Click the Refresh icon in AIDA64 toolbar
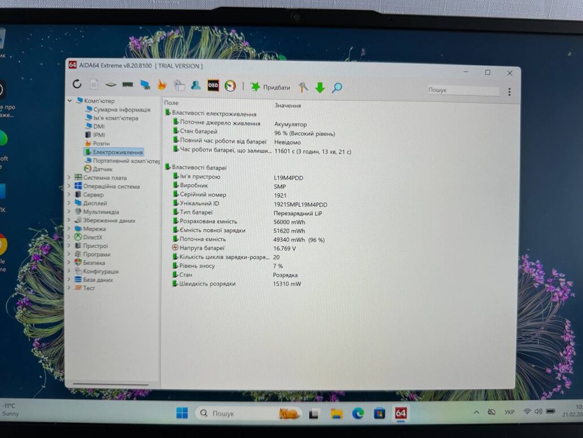Viewport: 583px width, 438px height. (77, 84)
